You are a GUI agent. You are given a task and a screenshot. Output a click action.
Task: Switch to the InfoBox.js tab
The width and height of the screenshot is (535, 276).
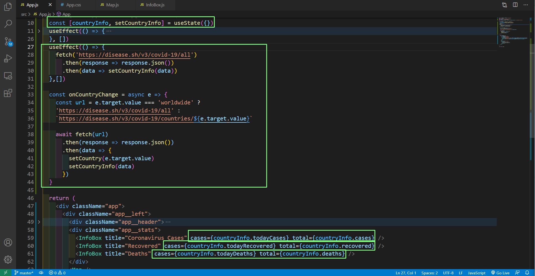(155, 5)
